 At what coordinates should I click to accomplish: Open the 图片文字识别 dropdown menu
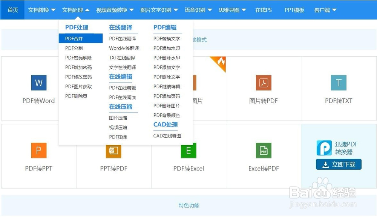(158, 10)
